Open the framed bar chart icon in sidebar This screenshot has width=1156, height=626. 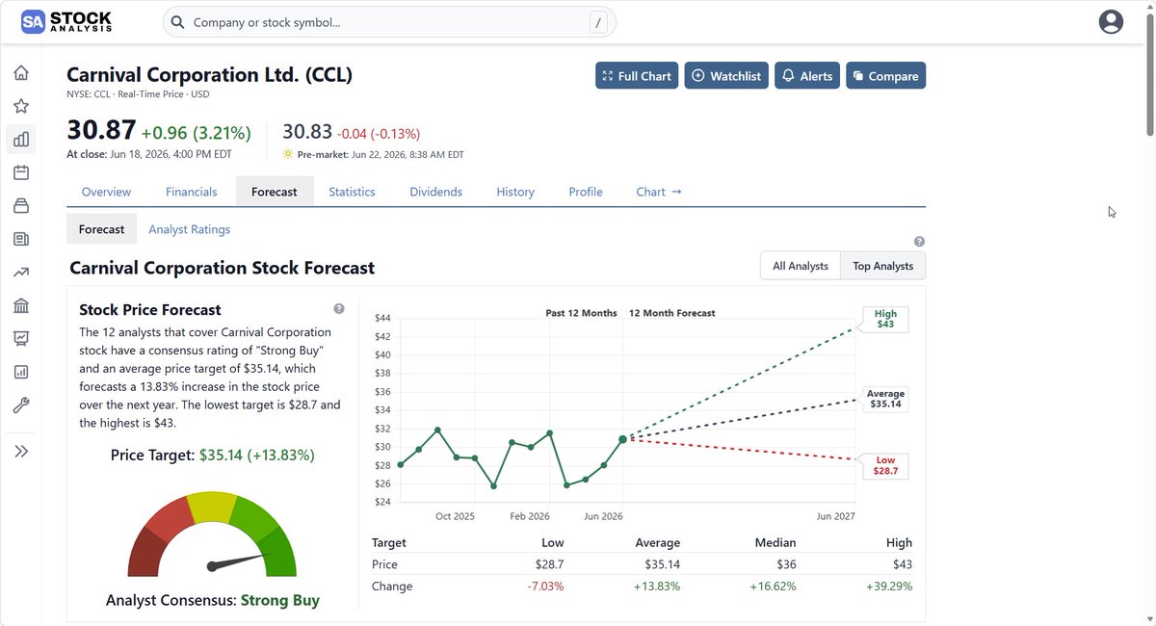(x=21, y=372)
